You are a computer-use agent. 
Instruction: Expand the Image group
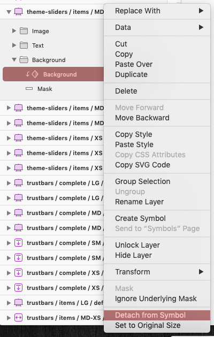[x=14, y=30]
